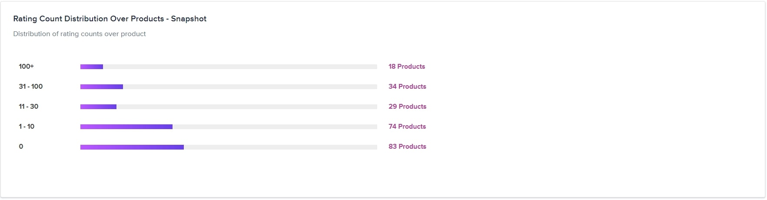Screen dimensions: 767x200
Task: Click the filled bar for 1 - 10
Action: click(x=126, y=127)
